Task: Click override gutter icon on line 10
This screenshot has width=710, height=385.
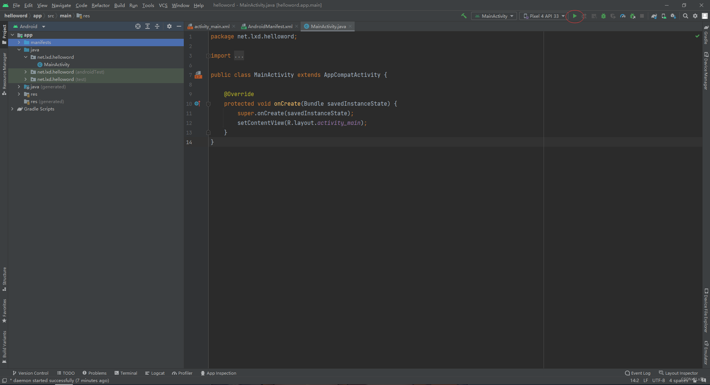Action: point(197,104)
